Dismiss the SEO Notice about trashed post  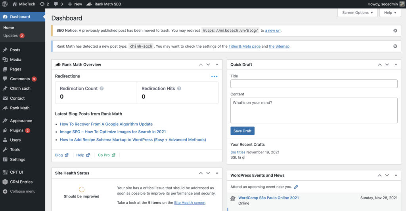point(395,31)
